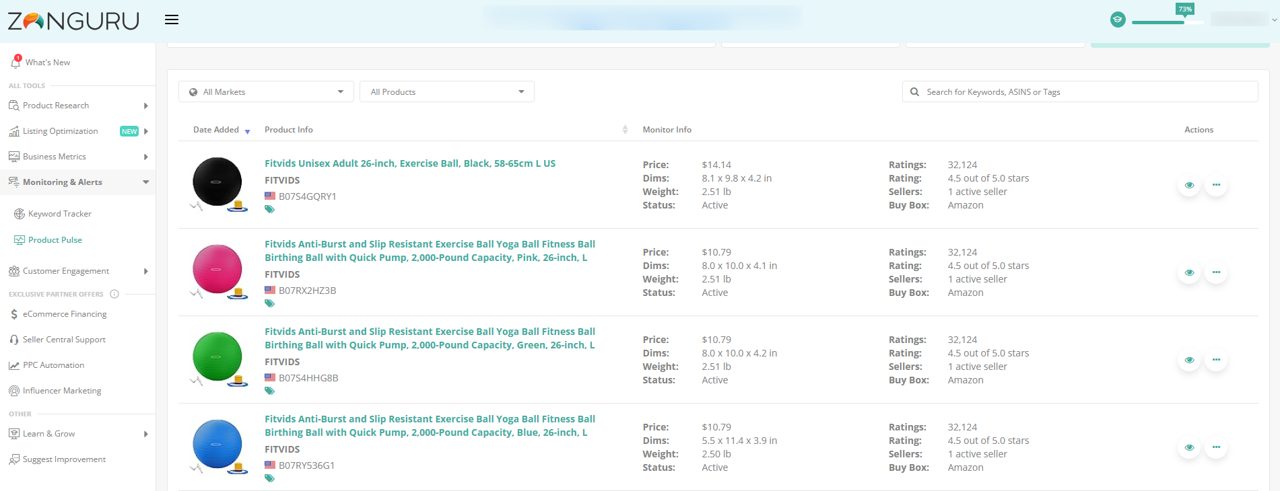The image size is (1280, 491).
Task: Focus the Keywords, ASINS or Tags search field
Action: pos(1080,91)
